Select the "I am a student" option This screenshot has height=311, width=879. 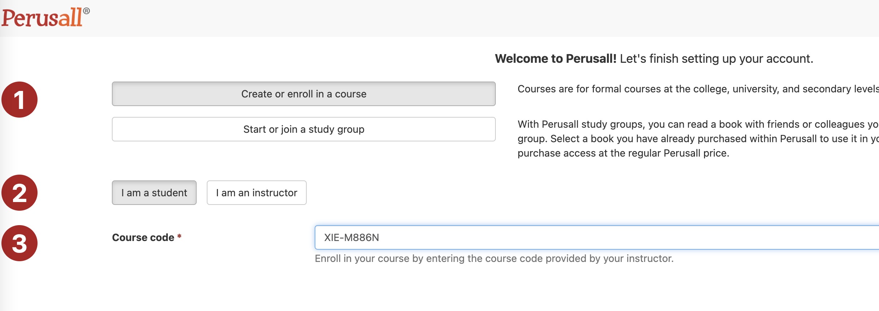click(x=154, y=193)
